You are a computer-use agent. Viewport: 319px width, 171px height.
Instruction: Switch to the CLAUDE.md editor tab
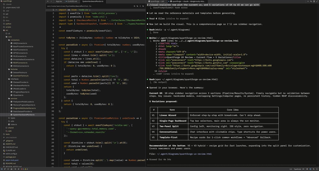pos(72,1)
